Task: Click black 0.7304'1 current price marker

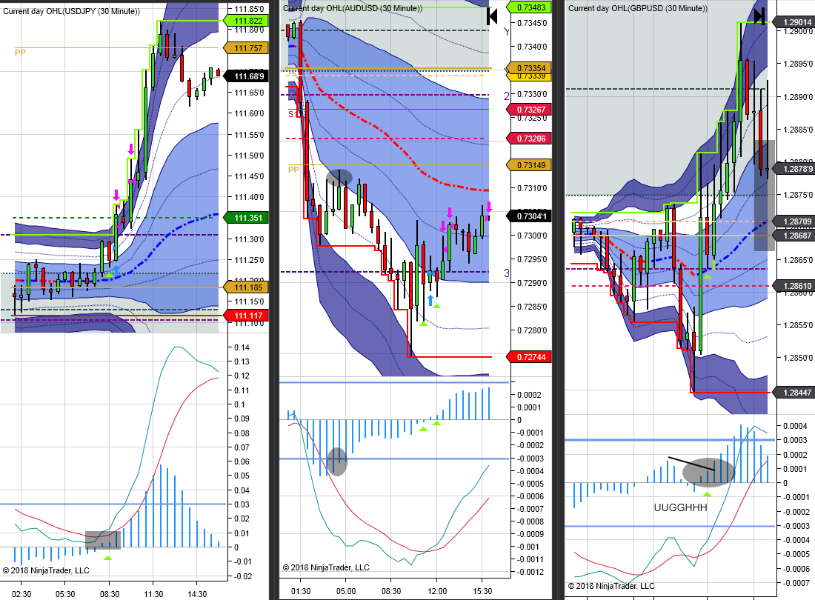Action: pyautogui.click(x=528, y=216)
